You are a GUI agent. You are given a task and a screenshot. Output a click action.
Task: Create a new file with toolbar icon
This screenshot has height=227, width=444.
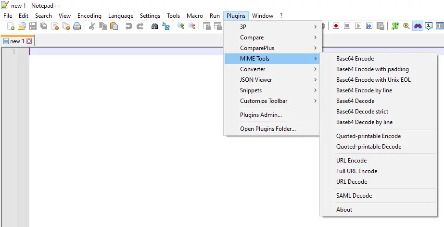click(11, 26)
